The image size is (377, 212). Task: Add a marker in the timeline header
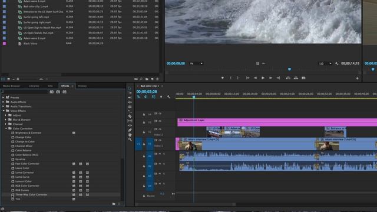pos(161,97)
